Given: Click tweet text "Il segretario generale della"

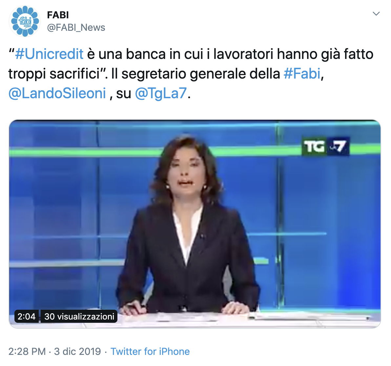Looking at the screenshot, I should tap(196, 74).
